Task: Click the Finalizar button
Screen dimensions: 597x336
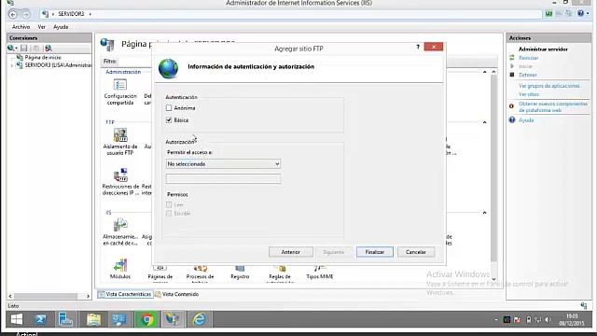Action: [x=375, y=252]
